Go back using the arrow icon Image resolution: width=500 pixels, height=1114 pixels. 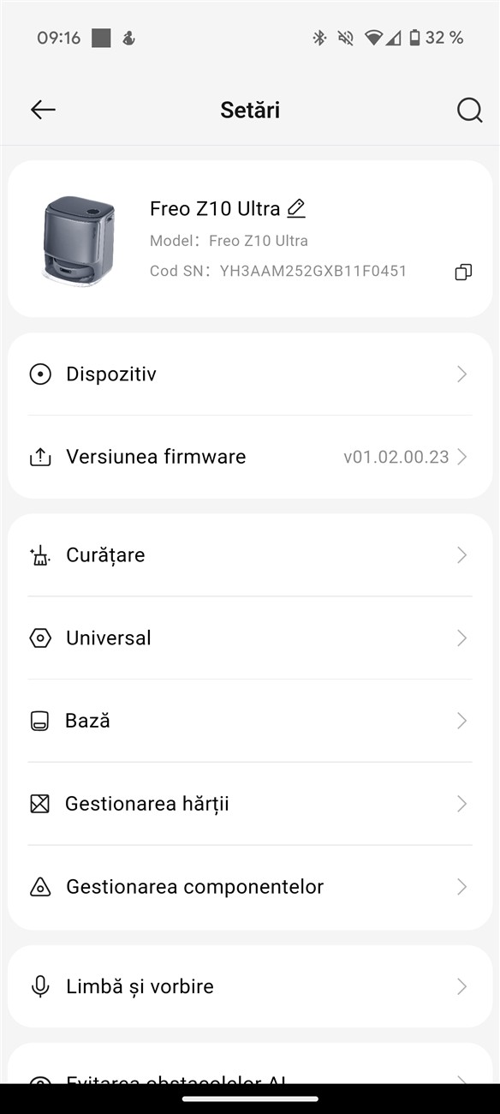43,110
